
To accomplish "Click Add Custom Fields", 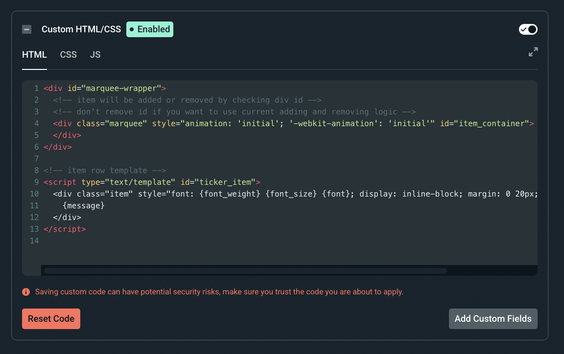I will pyautogui.click(x=493, y=318).
